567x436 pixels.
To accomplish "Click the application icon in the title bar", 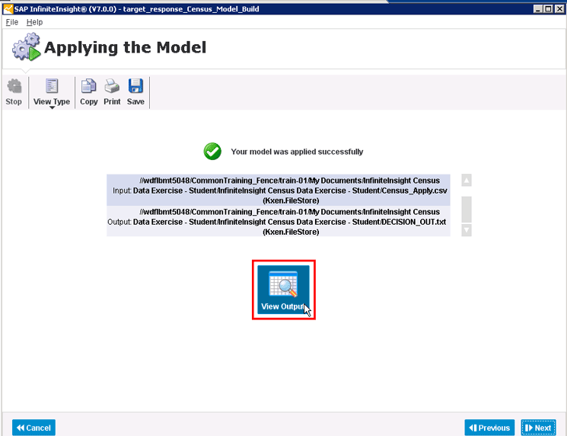I will (8, 8).
